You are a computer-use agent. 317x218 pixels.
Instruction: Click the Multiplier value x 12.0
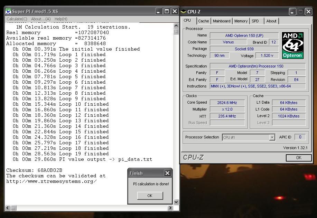[227, 109]
